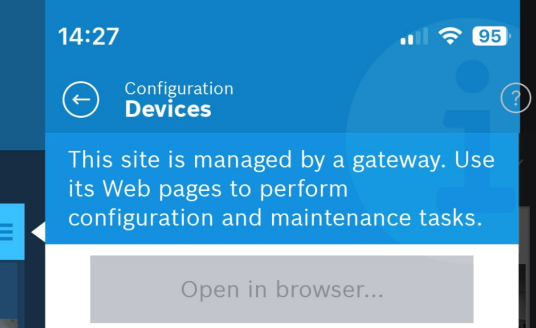Tap the cellular signal bars icon
536x328 pixels.
(414, 36)
